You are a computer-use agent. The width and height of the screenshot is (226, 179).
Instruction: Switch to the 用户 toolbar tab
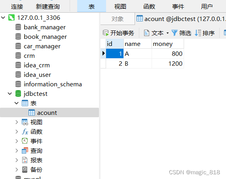point(207,6)
